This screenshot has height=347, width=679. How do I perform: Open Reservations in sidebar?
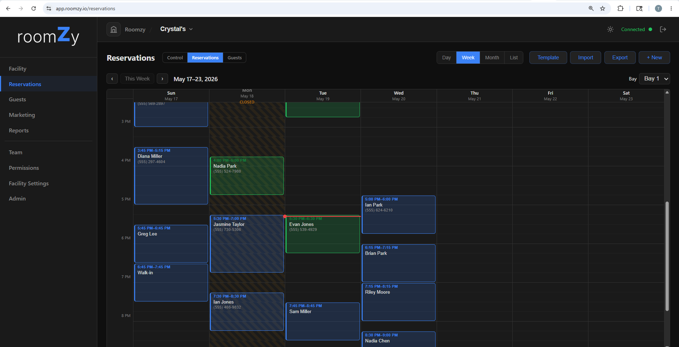(48, 84)
